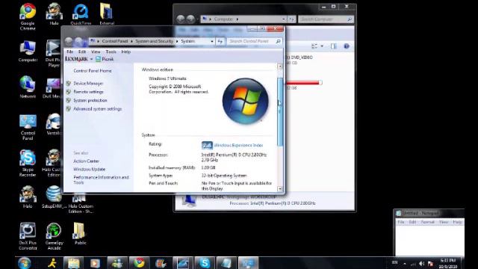Open the Lexmark toolbar dropdown arrow
The height and width of the screenshot is (269, 478).
click(x=91, y=59)
